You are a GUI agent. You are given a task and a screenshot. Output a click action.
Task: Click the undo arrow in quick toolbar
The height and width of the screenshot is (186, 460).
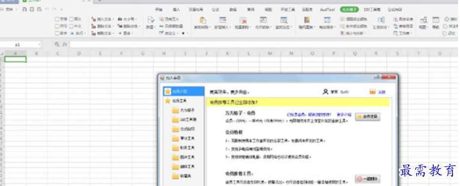47,9
